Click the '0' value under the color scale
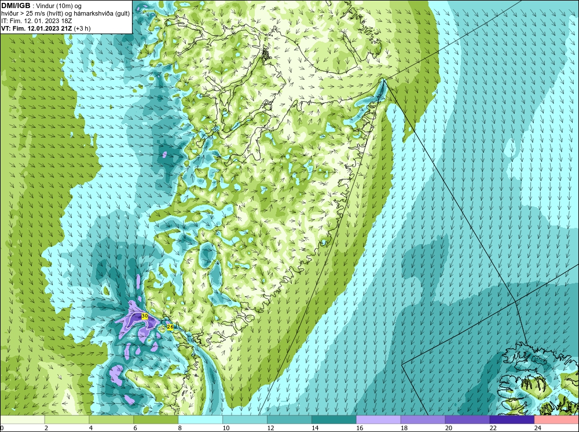This screenshot has width=579, height=432. (2, 428)
